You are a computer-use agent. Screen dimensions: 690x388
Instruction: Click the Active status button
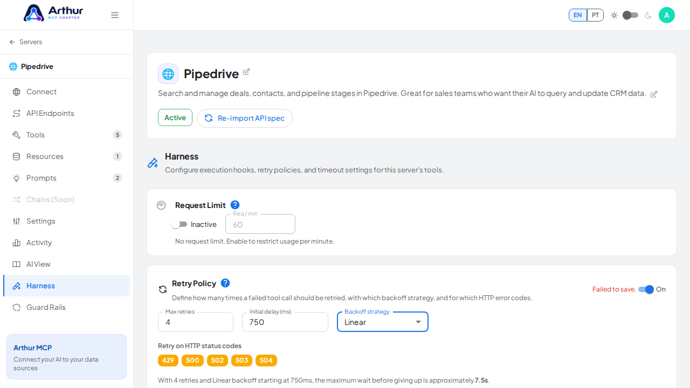point(175,117)
